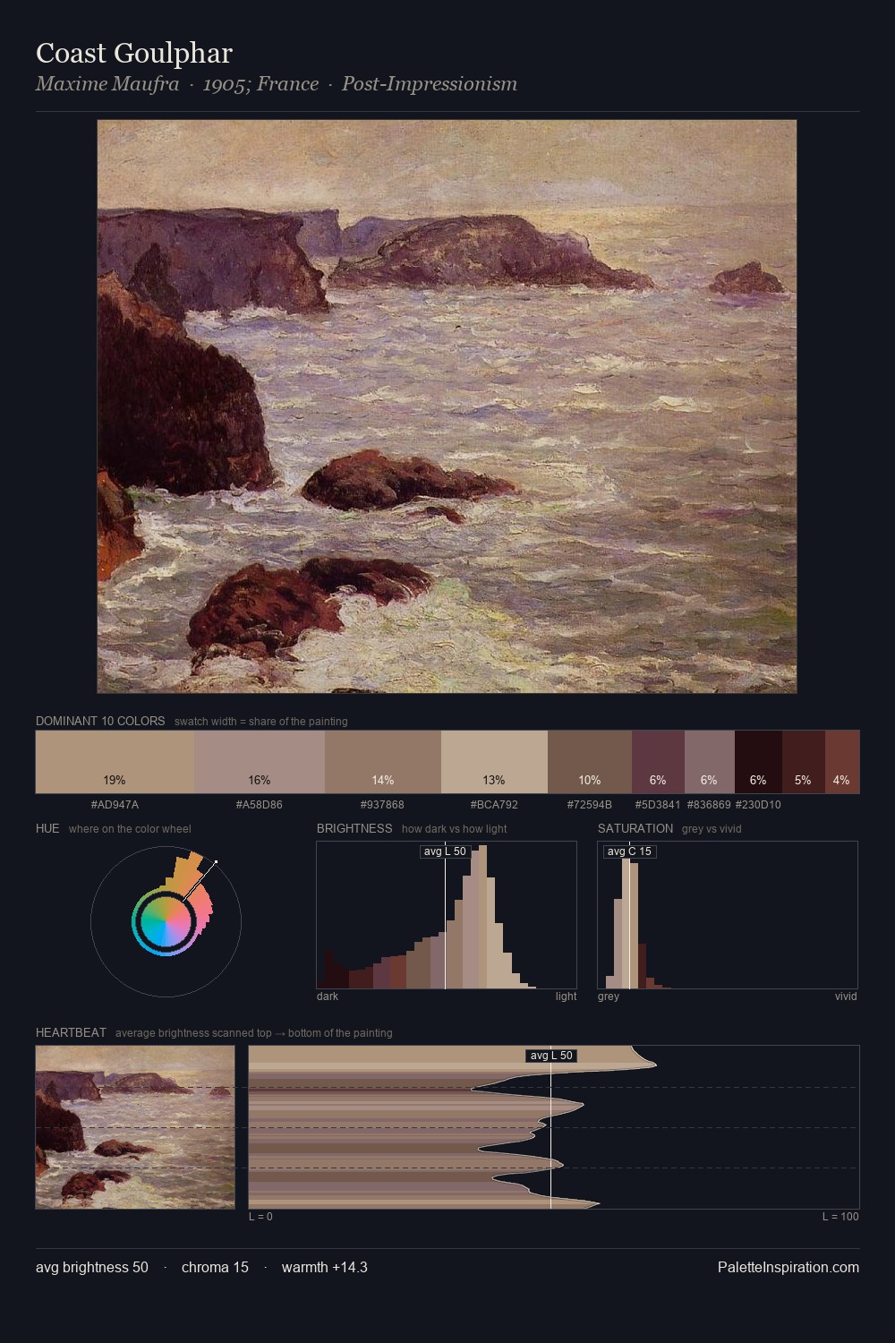Open the large Coast Goulphar painting image
The image size is (895, 1343).
click(447, 406)
